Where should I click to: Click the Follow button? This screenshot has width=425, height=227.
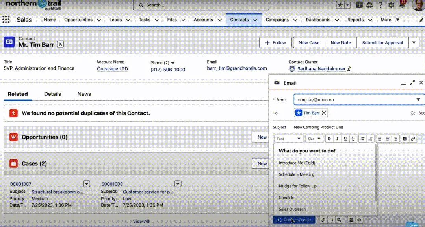point(275,42)
